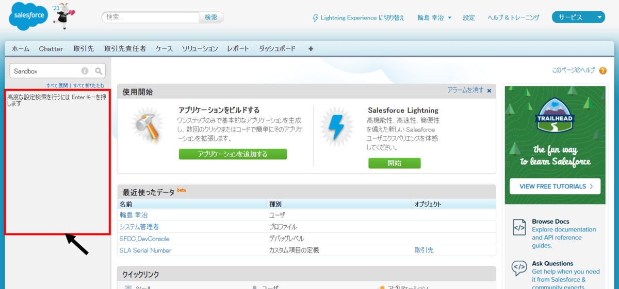Click the アラームを消す link
This screenshot has height=289, width=619.
[465, 90]
